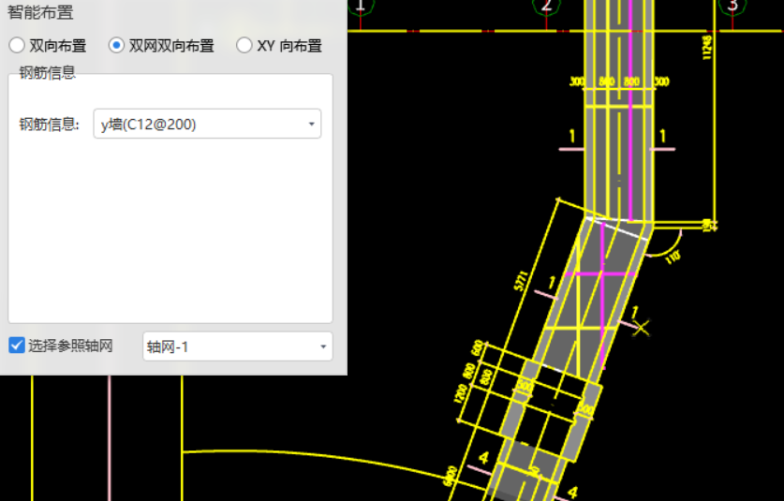Select the 双向布置 radio option

pos(17,46)
